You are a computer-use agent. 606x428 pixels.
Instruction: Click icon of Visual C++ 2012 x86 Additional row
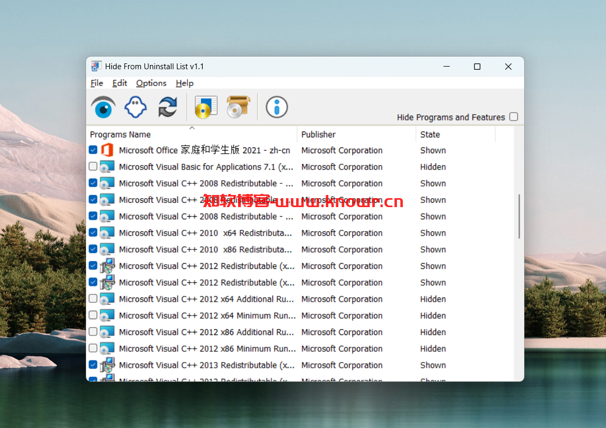pyautogui.click(x=107, y=332)
